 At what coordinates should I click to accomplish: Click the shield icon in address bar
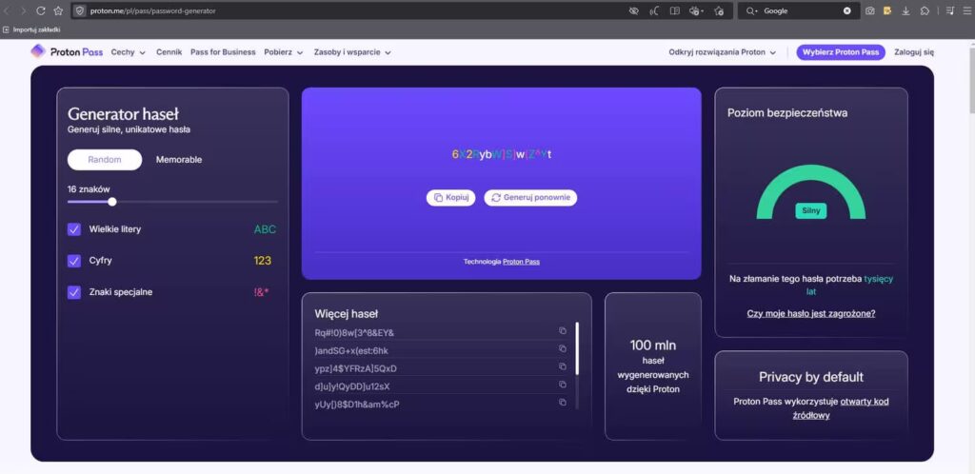[x=80, y=10]
